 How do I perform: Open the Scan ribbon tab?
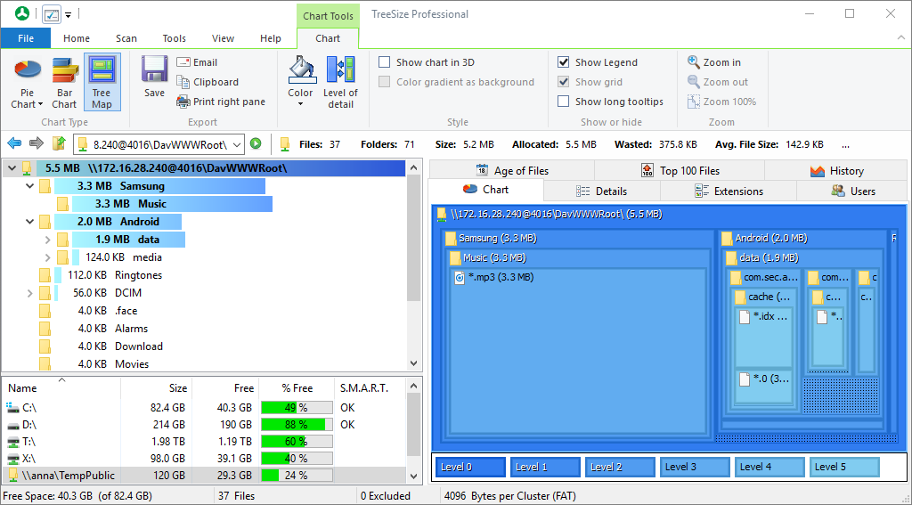pos(126,38)
